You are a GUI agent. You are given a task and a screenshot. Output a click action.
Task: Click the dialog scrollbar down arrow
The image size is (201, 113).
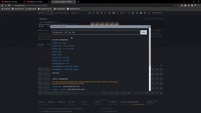(x=150, y=90)
